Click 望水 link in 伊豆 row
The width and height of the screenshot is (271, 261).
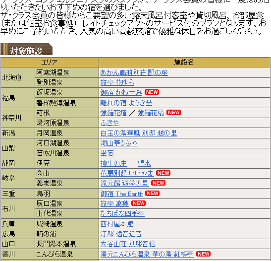(x=144, y=163)
